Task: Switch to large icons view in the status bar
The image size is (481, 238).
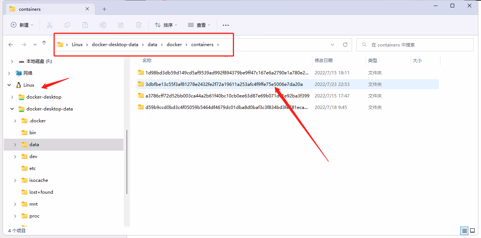Action: [472, 231]
